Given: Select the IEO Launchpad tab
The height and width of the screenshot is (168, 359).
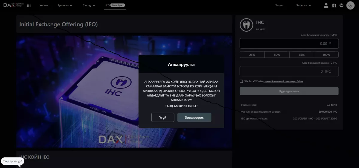Looking at the screenshot, I should click(115, 5).
